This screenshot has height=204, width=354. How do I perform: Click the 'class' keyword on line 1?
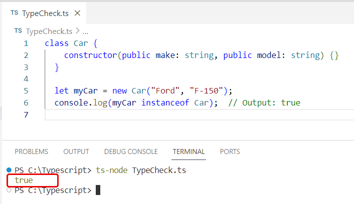[57, 43]
